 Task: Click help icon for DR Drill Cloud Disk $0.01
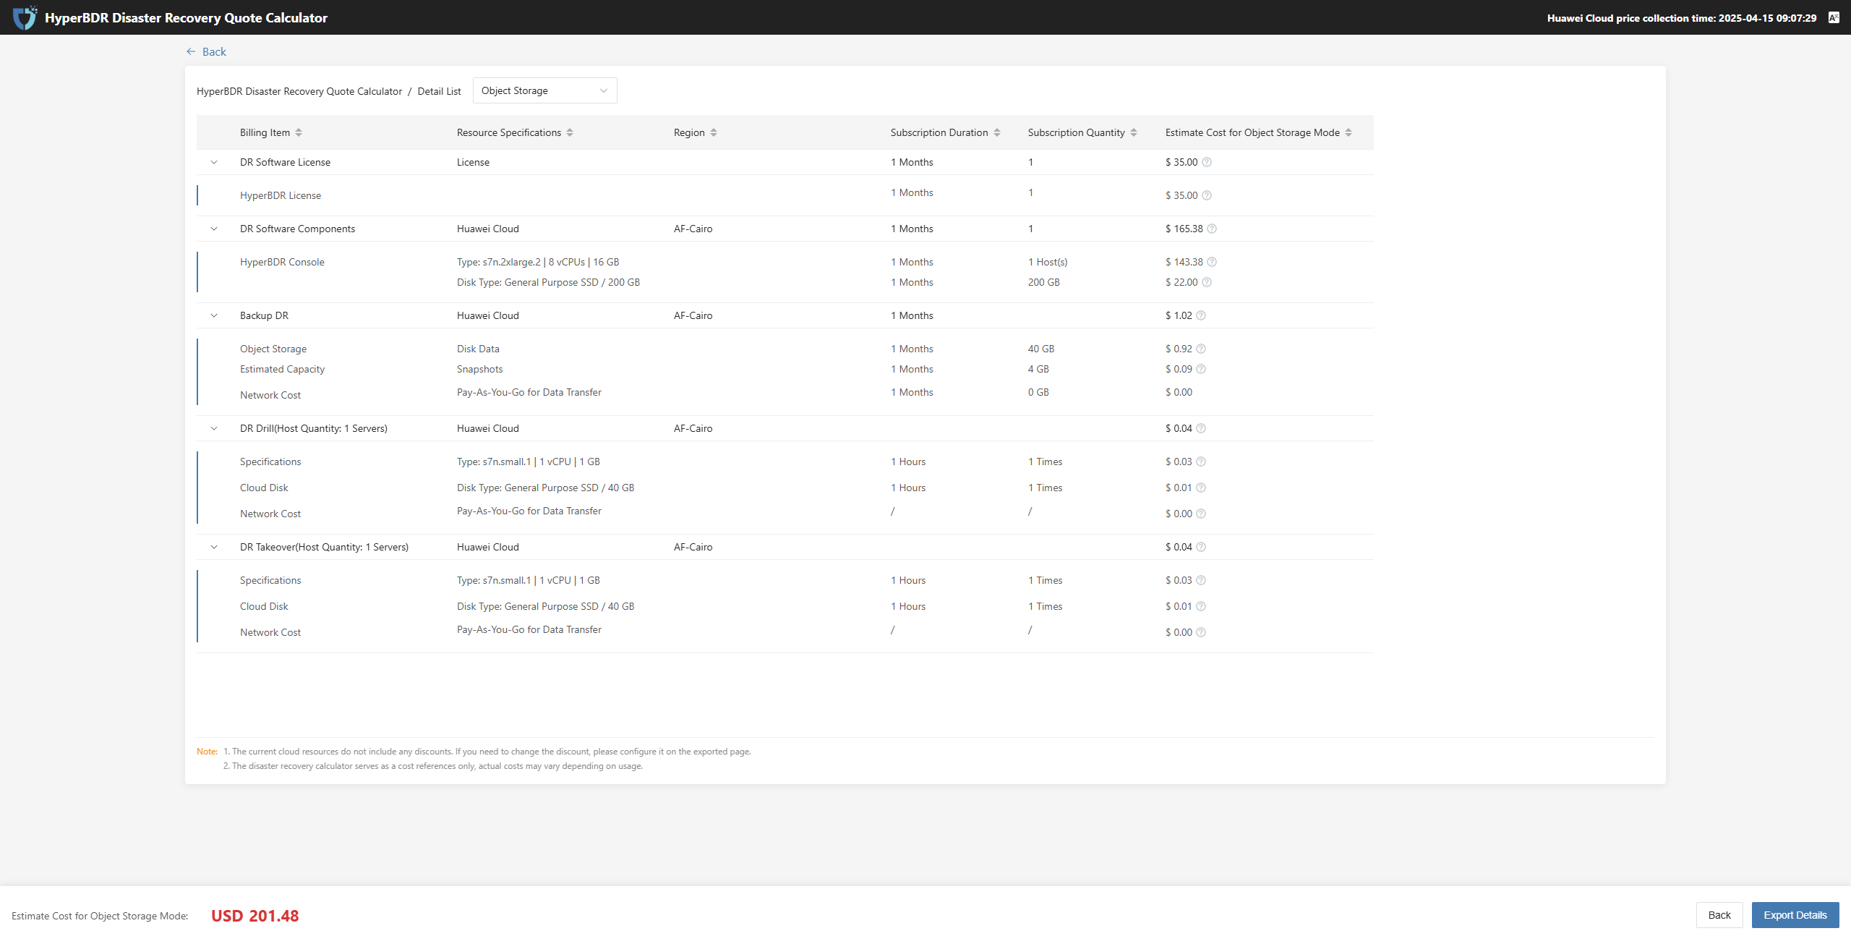[1201, 488]
